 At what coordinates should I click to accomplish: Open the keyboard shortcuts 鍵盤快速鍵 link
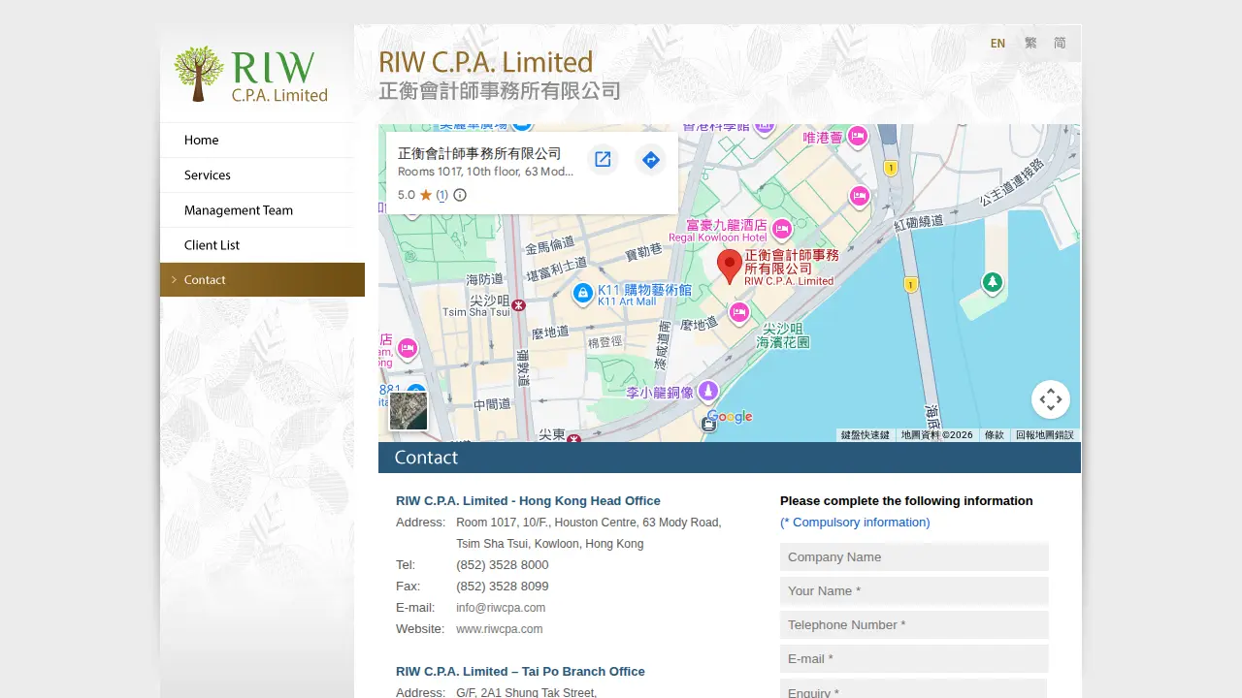(x=866, y=435)
